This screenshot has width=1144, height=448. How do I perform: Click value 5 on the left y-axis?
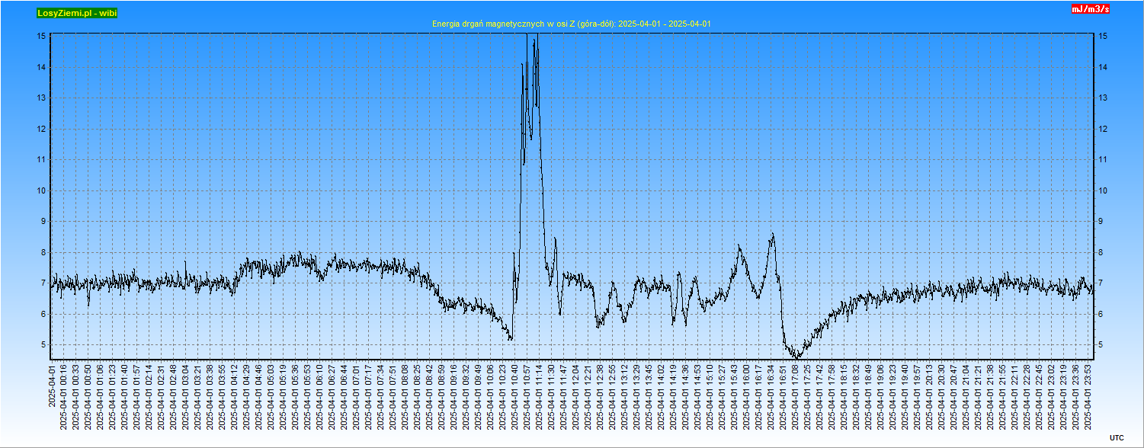[43, 345]
